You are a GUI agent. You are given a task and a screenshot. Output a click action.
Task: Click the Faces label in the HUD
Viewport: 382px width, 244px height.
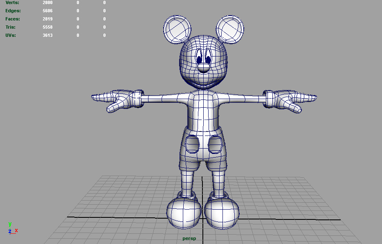point(13,19)
